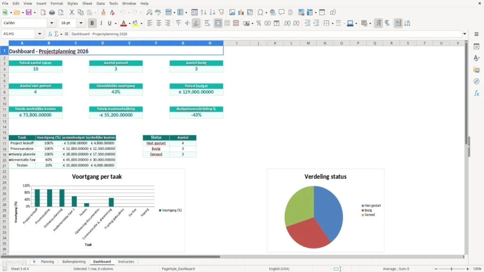
Task: Toggle Center Horizontally alignment
Action: point(159,23)
